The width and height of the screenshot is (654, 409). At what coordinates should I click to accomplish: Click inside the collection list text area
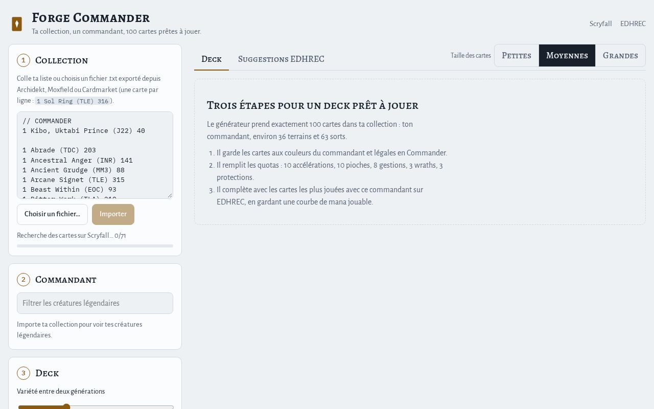coord(95,155)
